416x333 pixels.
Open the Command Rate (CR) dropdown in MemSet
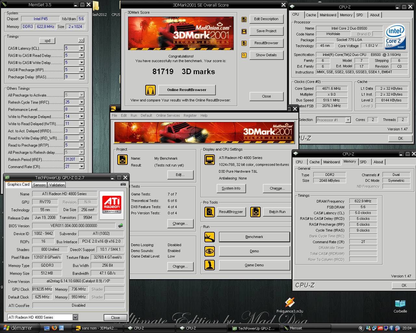click(x=82, y=166)
